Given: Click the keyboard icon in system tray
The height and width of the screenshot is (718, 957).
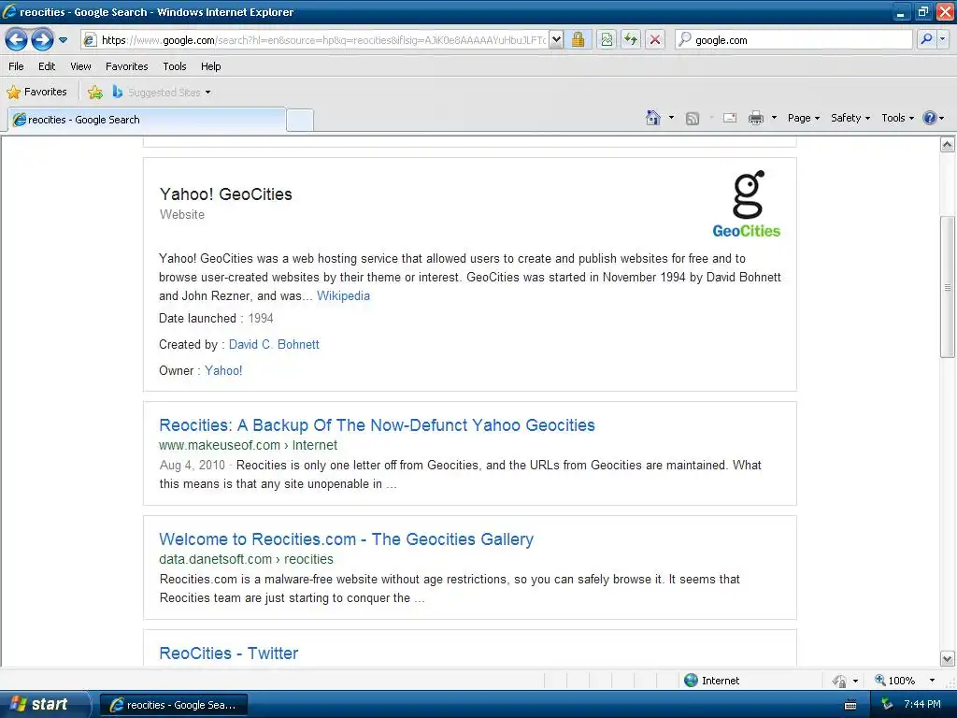Looking at the screenshot, I should point(850,705).
